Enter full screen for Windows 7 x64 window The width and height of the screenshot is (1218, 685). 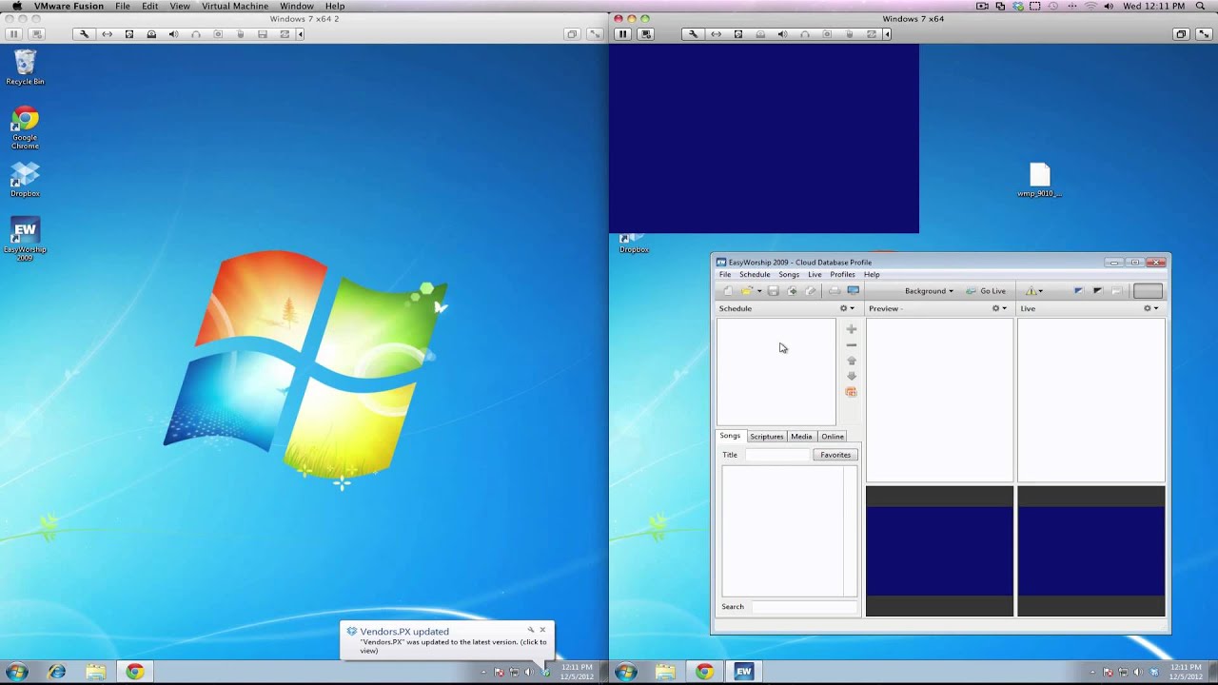[x=1205, y=34]
